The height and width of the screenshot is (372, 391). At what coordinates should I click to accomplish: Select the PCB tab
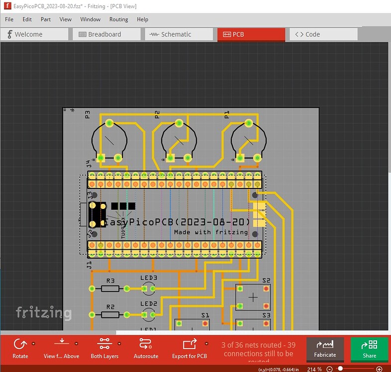pos(251,34)
